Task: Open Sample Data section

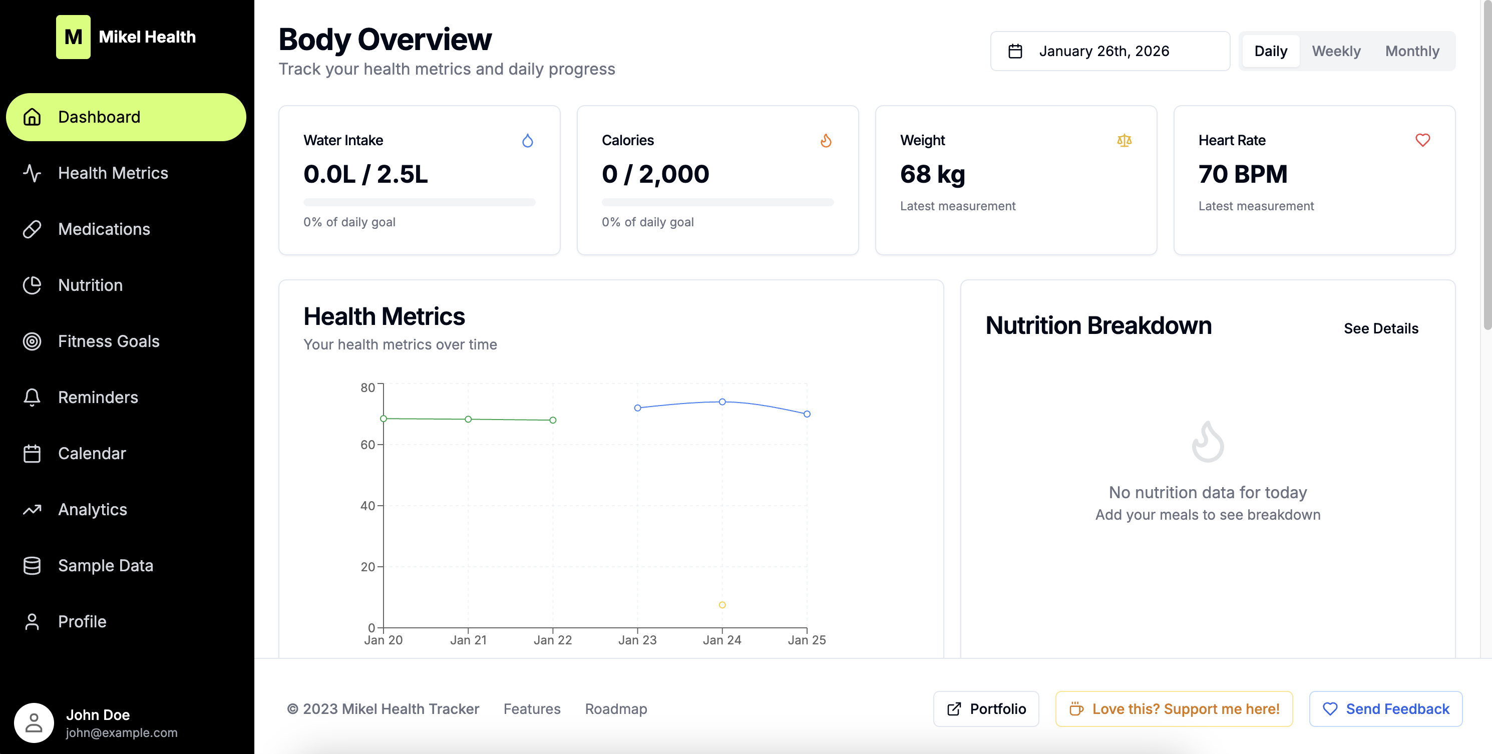Action: 106,565
